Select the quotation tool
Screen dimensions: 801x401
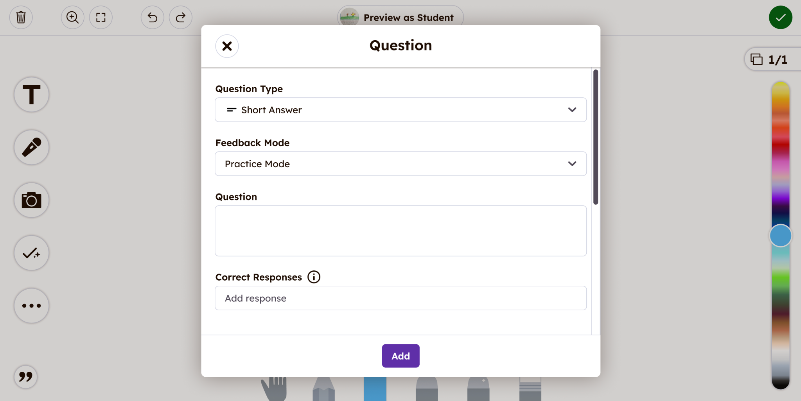[25, 376]
